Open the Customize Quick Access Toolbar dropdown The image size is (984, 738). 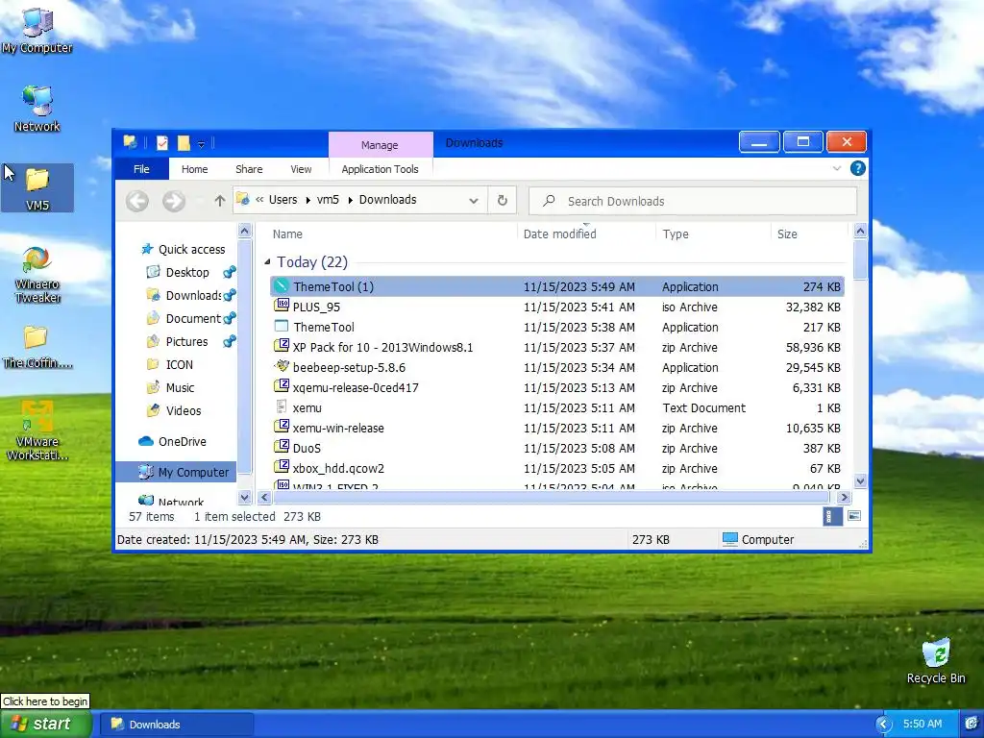click(x=202, y=144)
